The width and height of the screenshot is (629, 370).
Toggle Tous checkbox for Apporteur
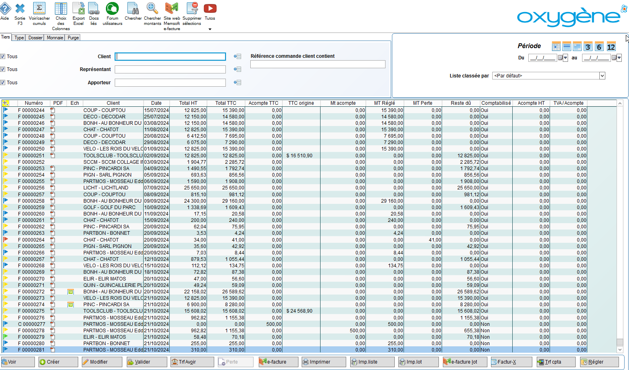(3, 83)
